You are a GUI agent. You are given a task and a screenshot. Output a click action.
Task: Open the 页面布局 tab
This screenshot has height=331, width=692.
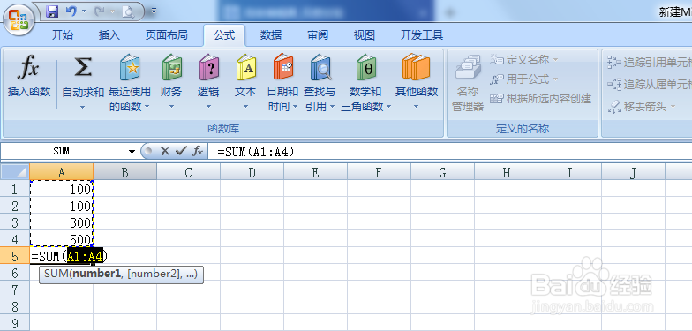pyautogui.click(x=166, y=35)
